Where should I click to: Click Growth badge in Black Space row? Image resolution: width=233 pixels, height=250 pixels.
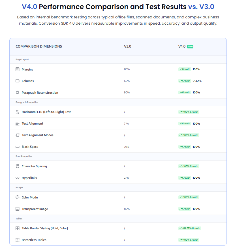pyautogui.click(x=185, y=147)
